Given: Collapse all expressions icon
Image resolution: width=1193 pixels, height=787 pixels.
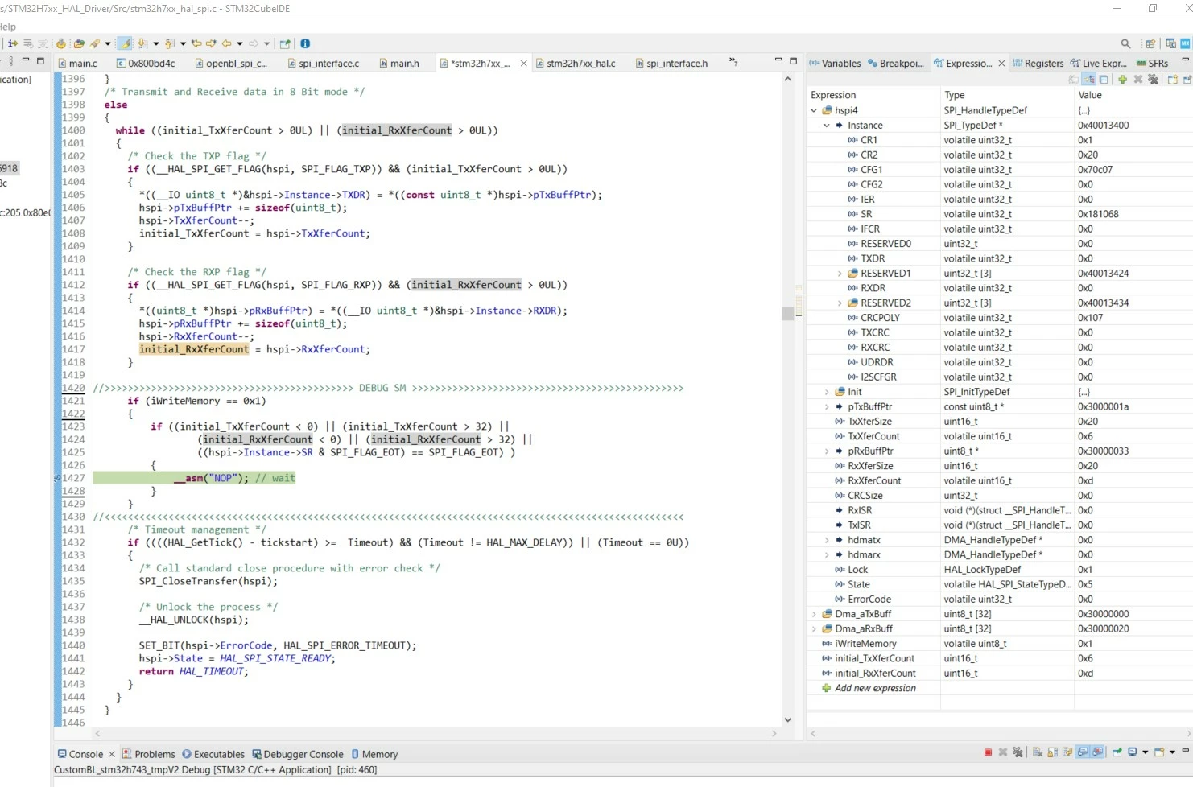Looking at the screenshot, I should click(x=1104, y=79).
